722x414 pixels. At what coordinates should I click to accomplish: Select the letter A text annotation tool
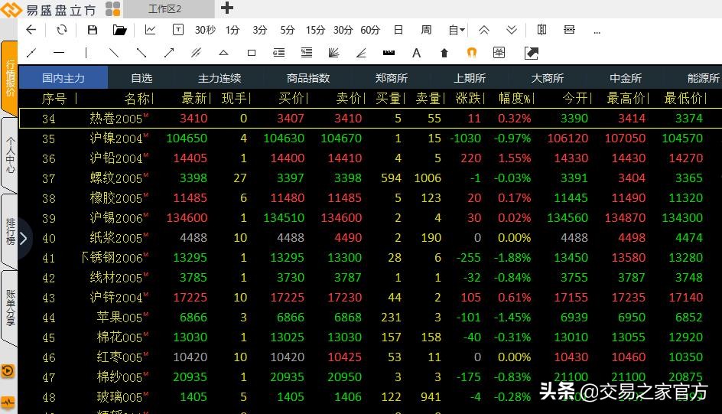(416, 53)
